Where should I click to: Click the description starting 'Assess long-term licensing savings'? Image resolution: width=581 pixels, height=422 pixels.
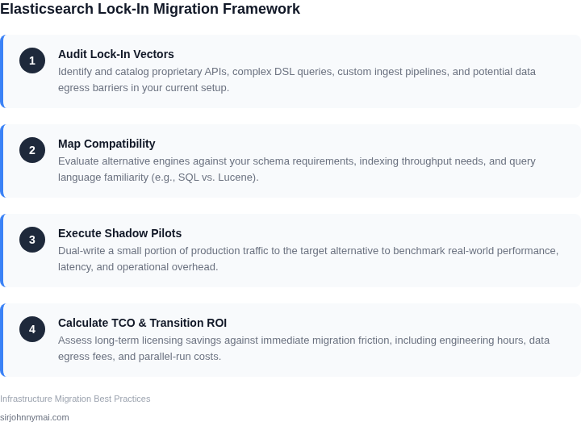tap(304, 349)
